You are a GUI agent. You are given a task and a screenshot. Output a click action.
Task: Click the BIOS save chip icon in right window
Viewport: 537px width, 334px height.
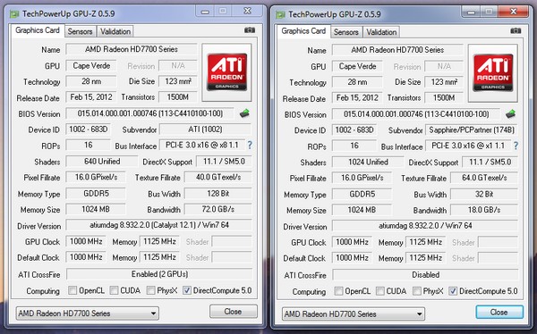(511, 113)
